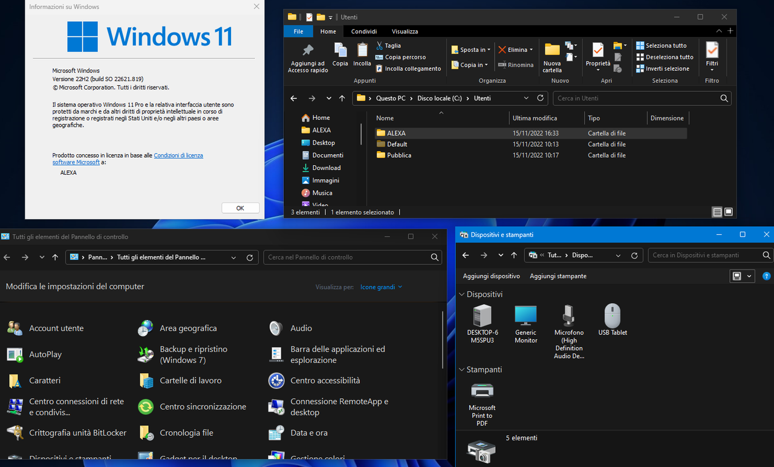Click Disco locale (C:) in breadcrumb
The height and width of the screenshot is (467, 774).
tap(440, 98)
